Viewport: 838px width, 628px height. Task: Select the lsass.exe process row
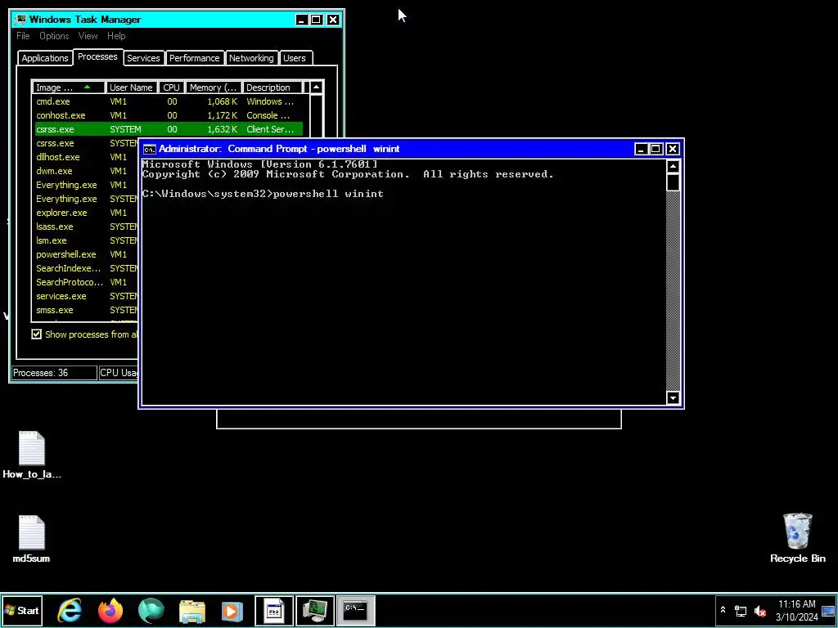click(x=85, y=227)
